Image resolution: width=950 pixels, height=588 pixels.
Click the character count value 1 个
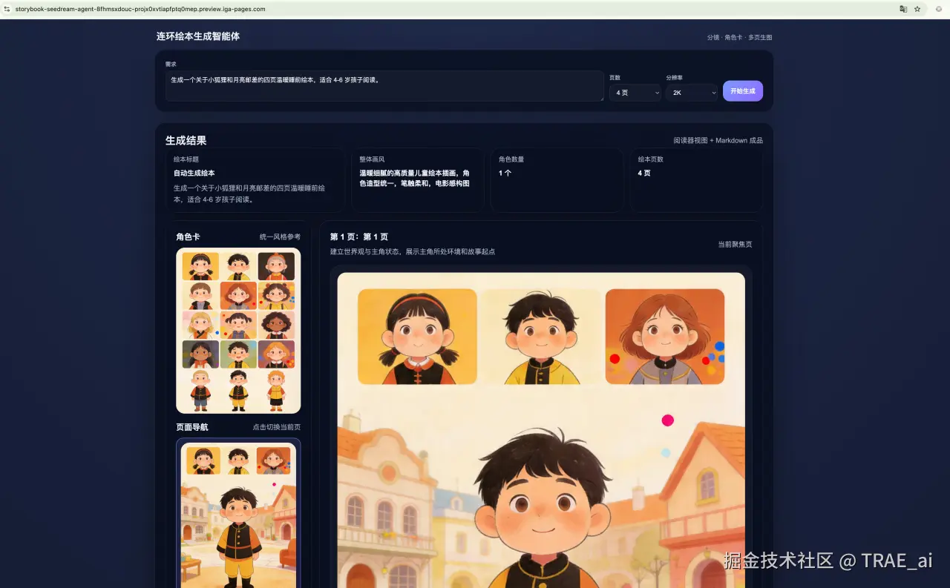pyautogui.click(x=505, y=173)
